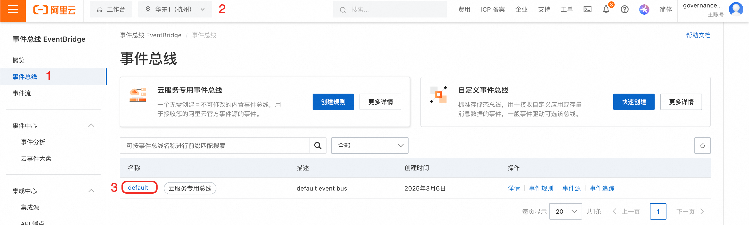Open the 费用 menu
Viewport: 749px width, 225px height.
(464, 10)
